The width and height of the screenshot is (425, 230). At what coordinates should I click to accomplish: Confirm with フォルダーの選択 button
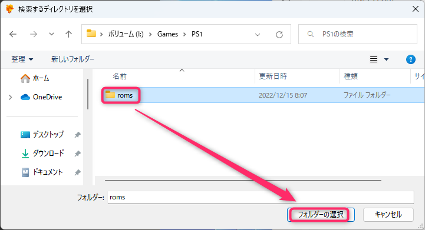(x=321, y=215)
